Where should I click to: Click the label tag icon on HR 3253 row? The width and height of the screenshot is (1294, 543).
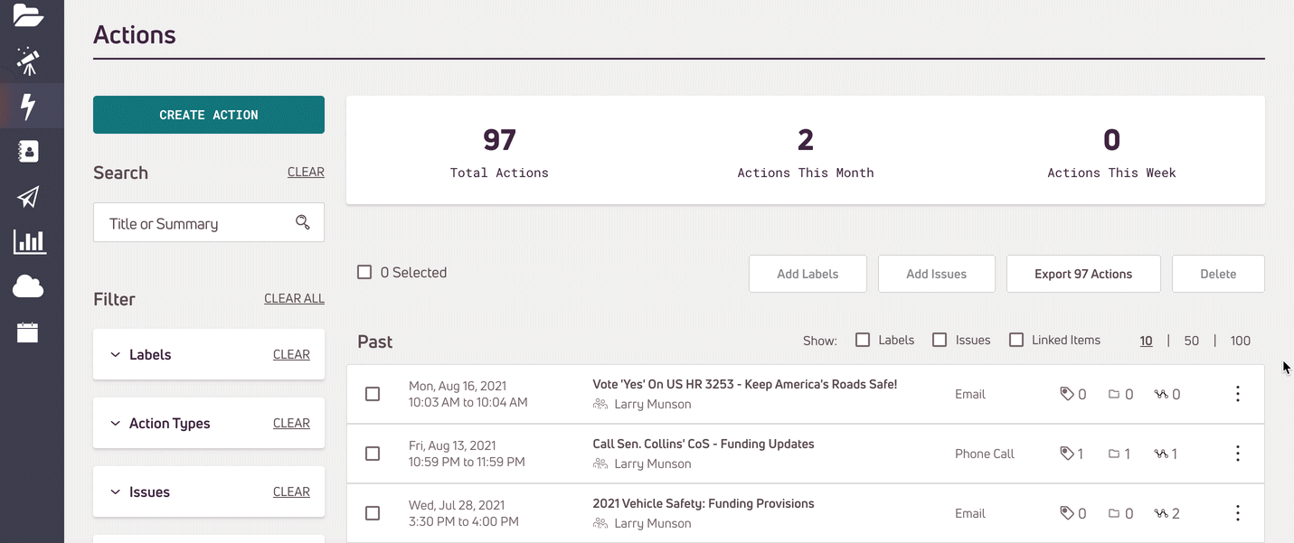coord(1067,394)
